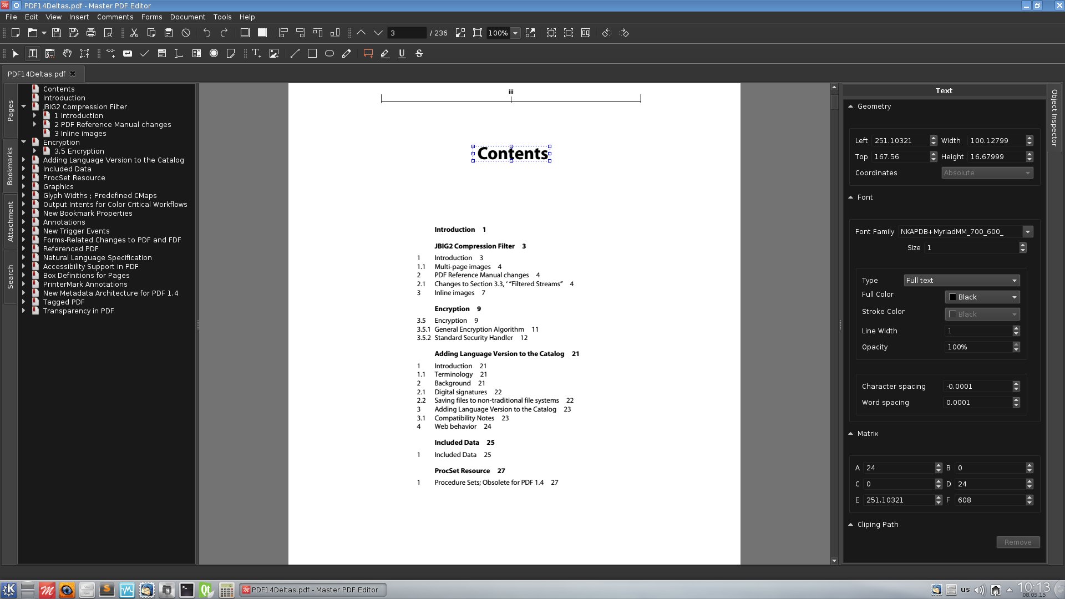This screenshot has height=599, width=1065.
Task: Open the Print dialog from the toolbar
Action: click(91, 33)
